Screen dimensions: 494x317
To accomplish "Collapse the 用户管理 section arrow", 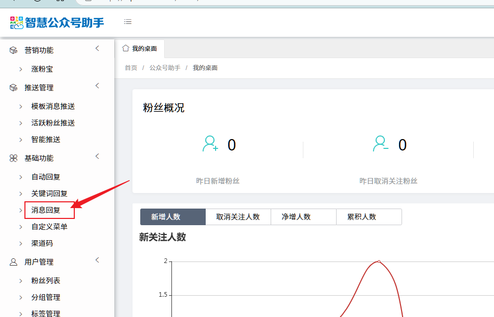I will (97, 260).
